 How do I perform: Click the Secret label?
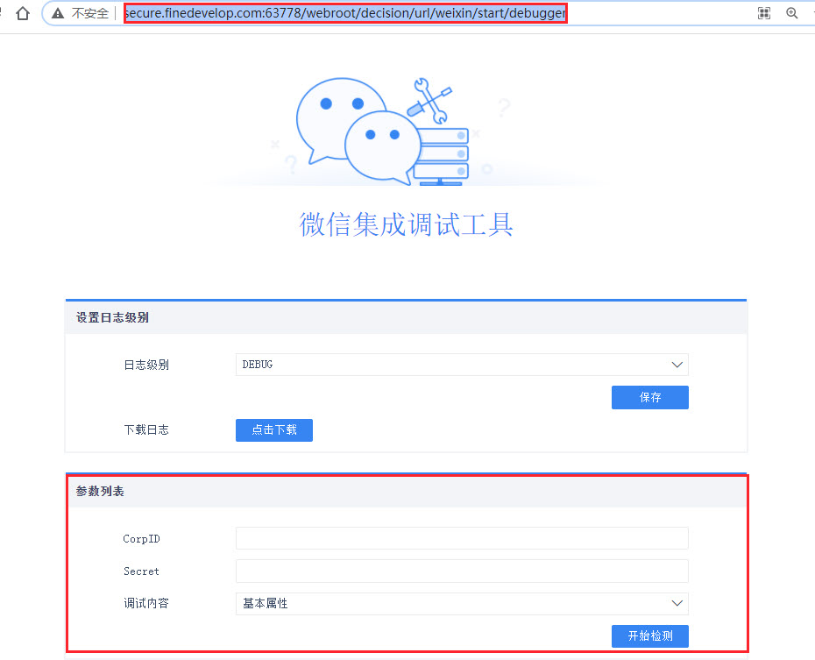[x=141, y=571]
